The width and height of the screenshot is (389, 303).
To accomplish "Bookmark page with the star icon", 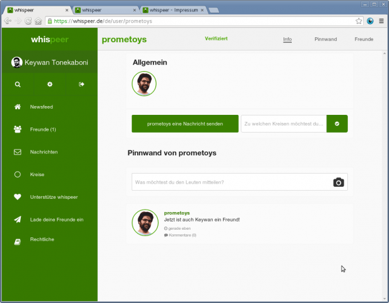I will [x=359, y=21].
